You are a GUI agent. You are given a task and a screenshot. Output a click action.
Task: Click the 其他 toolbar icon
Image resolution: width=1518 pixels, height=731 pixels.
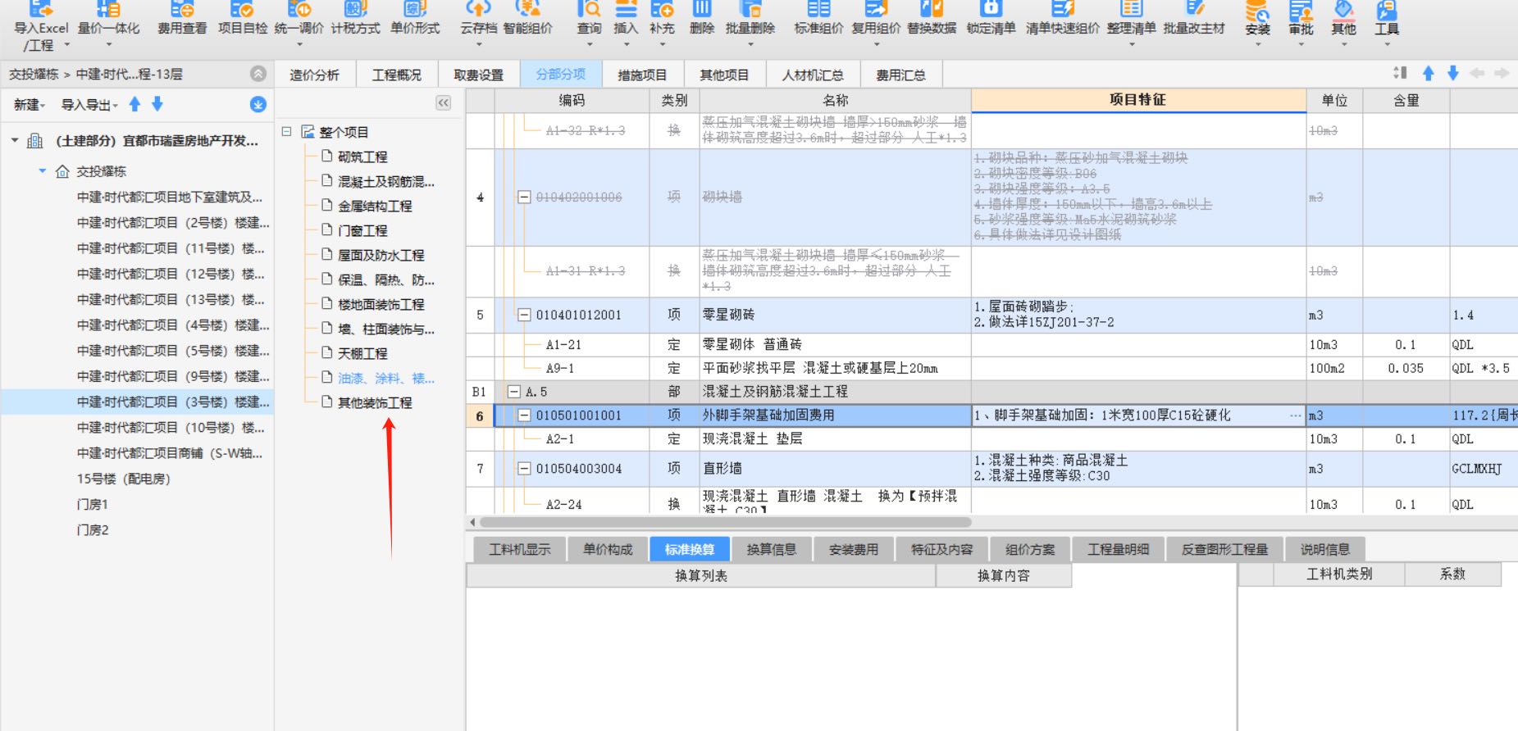[x=1343, y=12]
